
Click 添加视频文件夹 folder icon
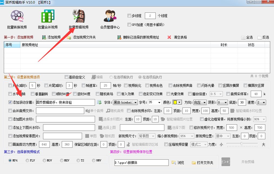click(x=69, y=37)
